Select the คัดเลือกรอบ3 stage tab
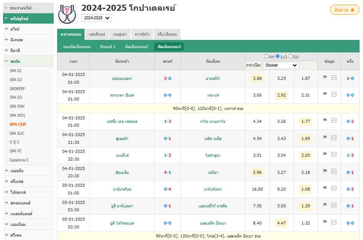The width and height of the screenshot is (363, 240). [169, 46]
